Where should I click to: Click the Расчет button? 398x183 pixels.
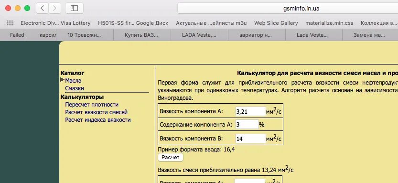[x=170, y=157]
